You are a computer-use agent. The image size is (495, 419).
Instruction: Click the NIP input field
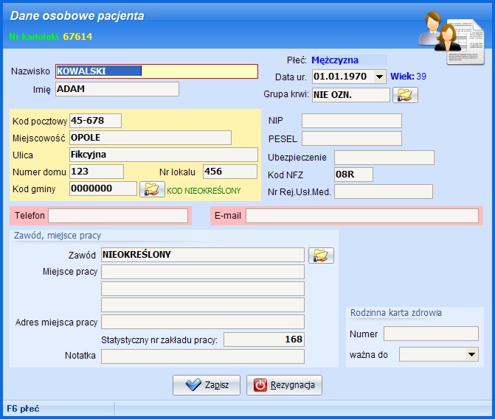pyautogui.click(x=351, y=121)
